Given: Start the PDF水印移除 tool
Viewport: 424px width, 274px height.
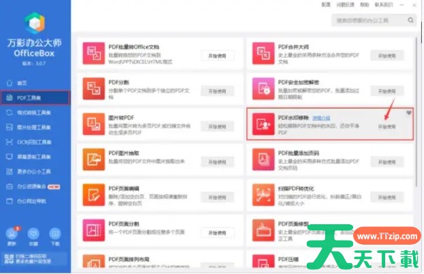Looking at the screenshot, I should pos(387,127).
